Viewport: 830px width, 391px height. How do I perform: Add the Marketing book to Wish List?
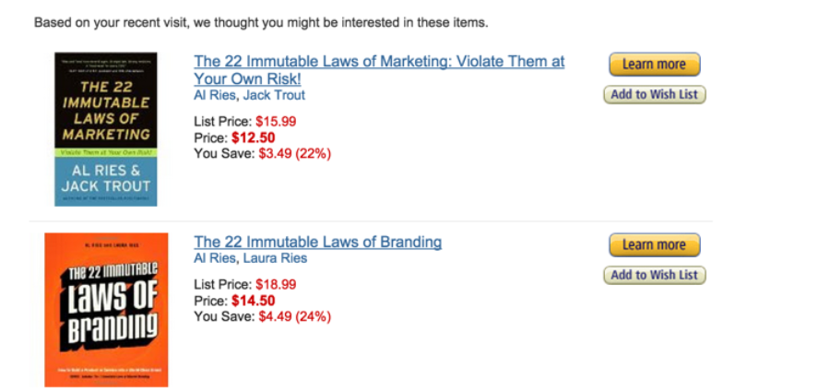coord(654,95)
